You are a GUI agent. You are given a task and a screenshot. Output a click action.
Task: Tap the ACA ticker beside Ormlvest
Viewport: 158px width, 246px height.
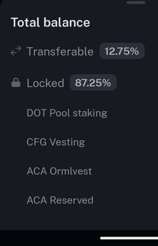[x=37, y=171]
